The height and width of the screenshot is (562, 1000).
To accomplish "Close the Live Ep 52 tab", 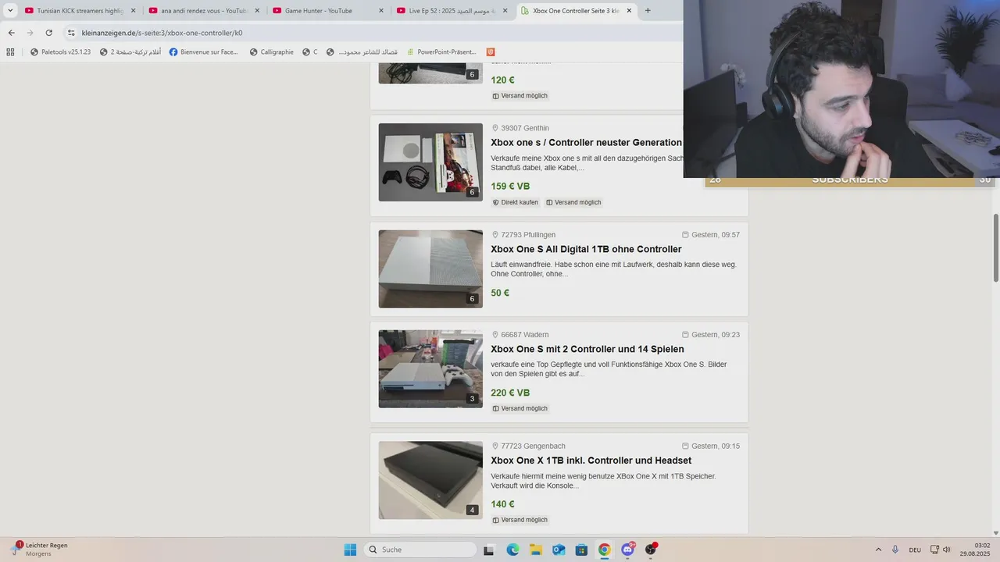I will coord(505,11).
